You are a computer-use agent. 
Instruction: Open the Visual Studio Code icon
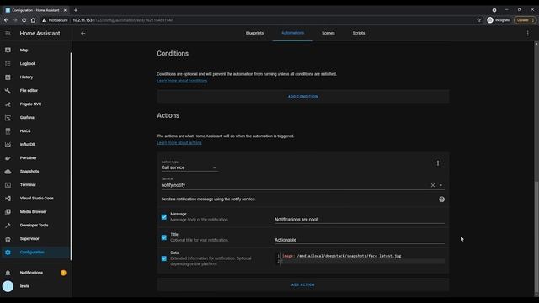pyautogui.click(x=8, y=199)
